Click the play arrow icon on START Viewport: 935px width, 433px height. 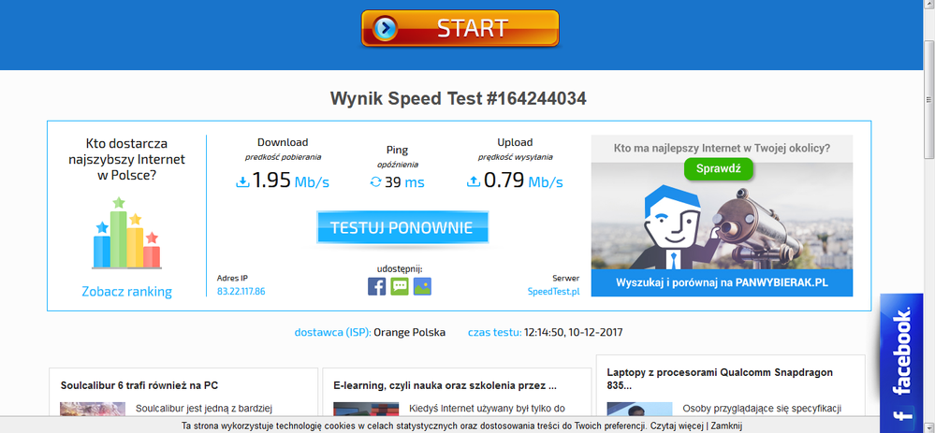click(386, 28)
